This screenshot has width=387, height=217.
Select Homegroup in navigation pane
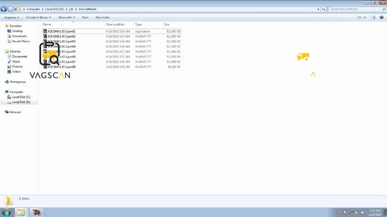pos(17,82)
